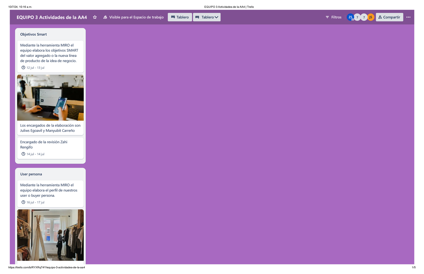Open the Filtros filter options
Screen dimensions: 424x274
pyautogui.click(x=334, y=17)
